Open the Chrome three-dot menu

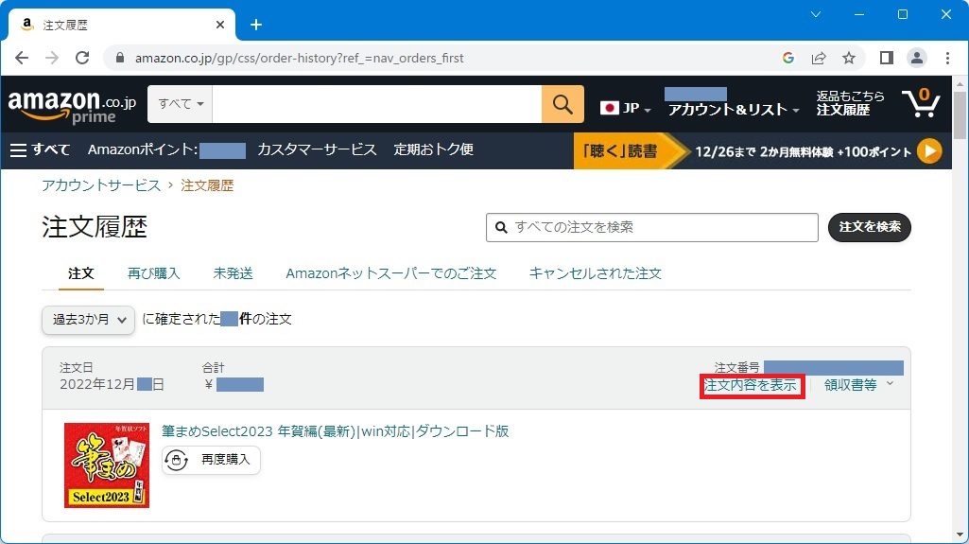[x=947, y=58]
